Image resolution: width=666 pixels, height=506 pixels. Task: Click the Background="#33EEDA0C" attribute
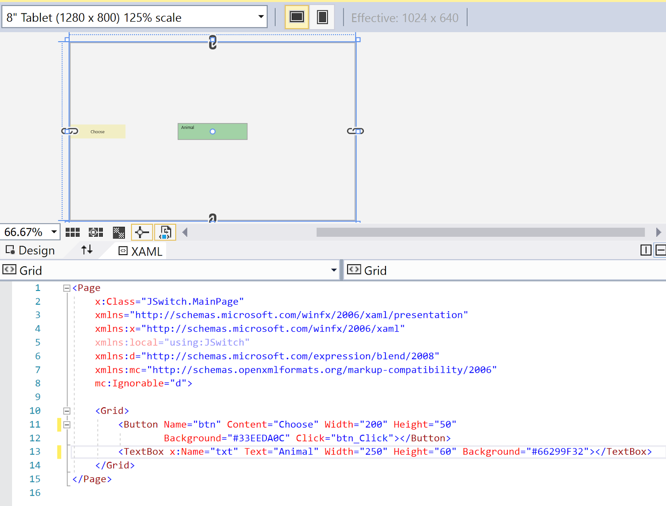coord(226,438)
